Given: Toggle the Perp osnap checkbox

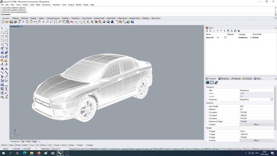Looking at the screenshot, I should 41,145.
